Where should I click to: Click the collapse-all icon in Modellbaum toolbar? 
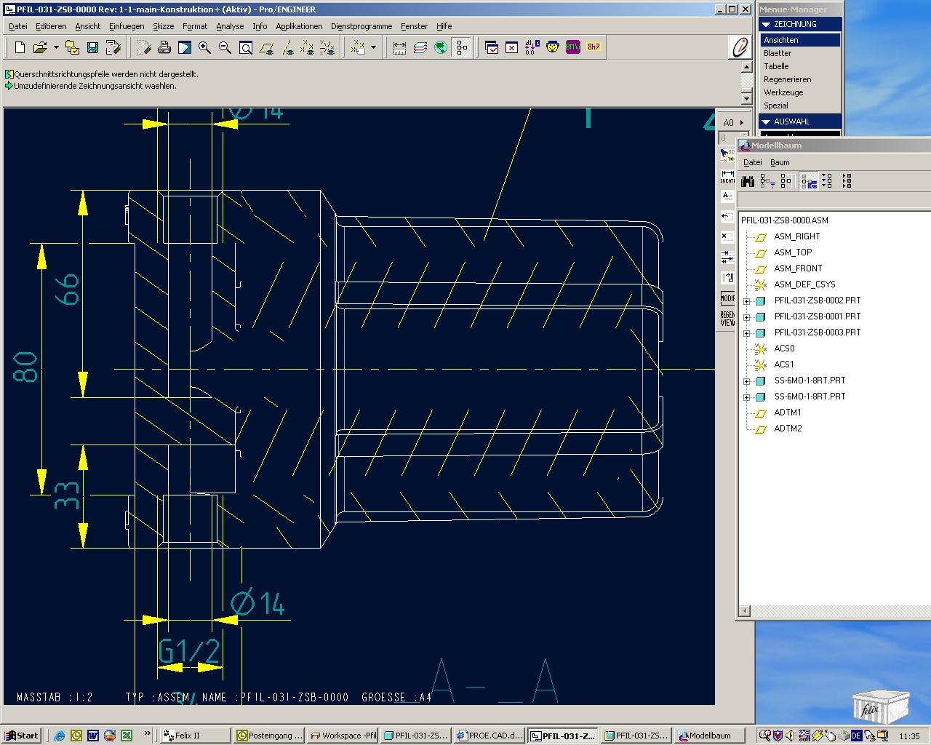coord(847,181)
